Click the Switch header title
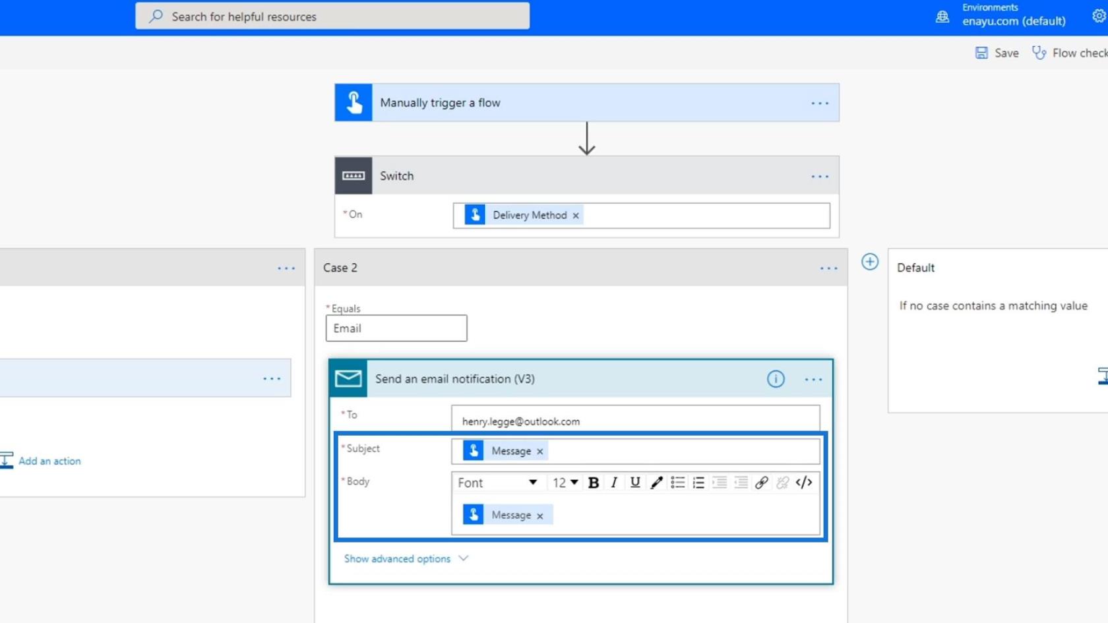Screen dimensions: 1108x623 point(396,176)
